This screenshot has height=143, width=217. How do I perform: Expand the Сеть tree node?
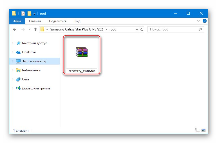coord(13,79)
